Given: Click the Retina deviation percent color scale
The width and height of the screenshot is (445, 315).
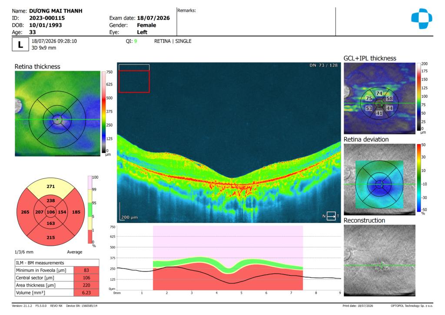Looking at the screenshot, I should click(418, 178).
